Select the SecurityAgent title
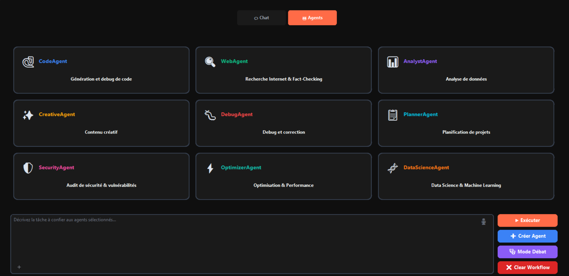The image size is (569, 276). pyautogui.click(x=56, y=168)
